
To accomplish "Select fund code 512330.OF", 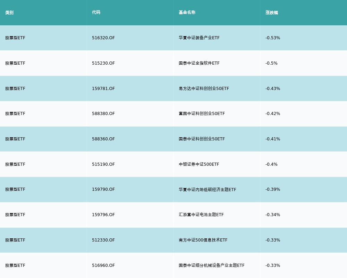I will tap(103, 240).
